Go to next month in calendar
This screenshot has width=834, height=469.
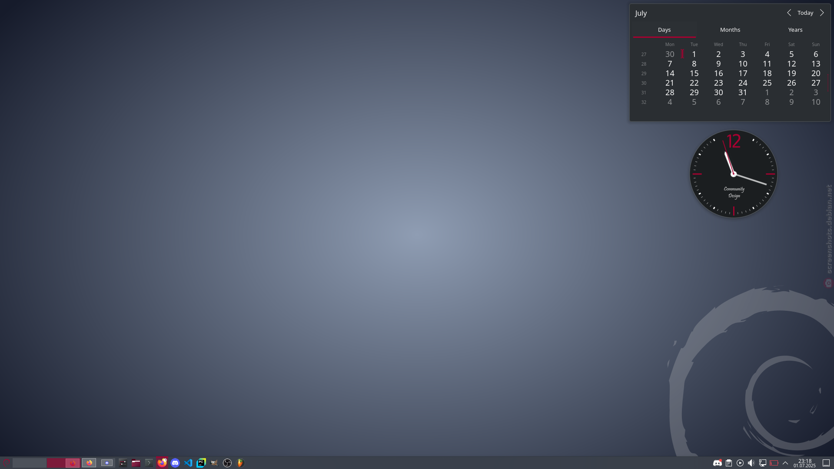click(822, 13)
